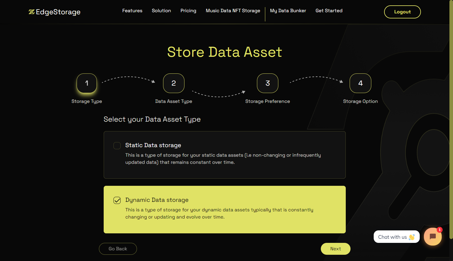Image resolution: width=453 pixels, height=261 pixels.
Task: Open the Features menu item
Action: [x=132, y=11]
